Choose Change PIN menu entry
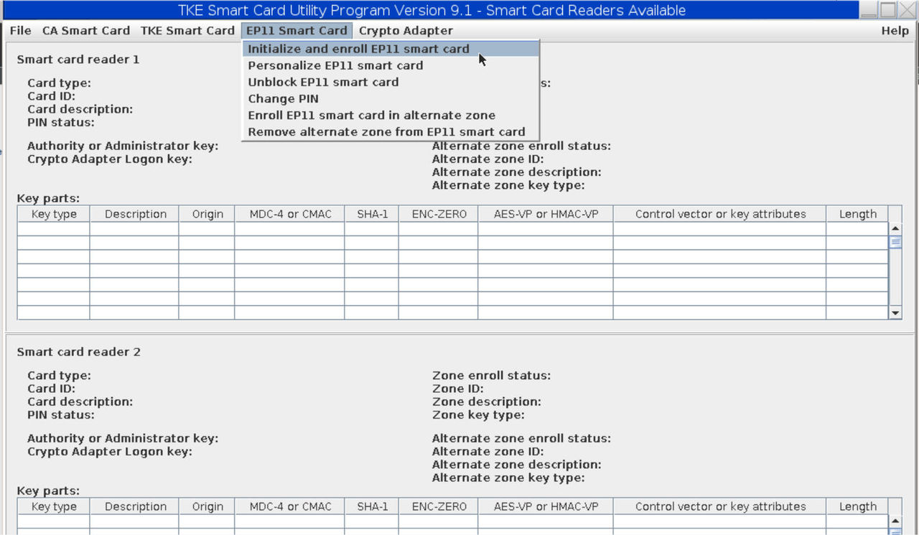 pyautogui.click(x=391, y=98)
